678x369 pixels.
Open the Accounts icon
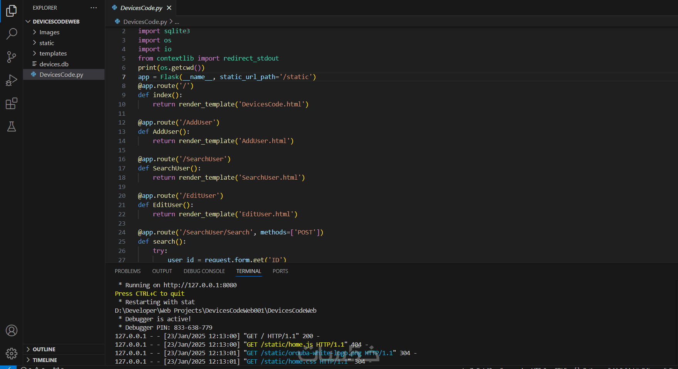click(12, 330)
